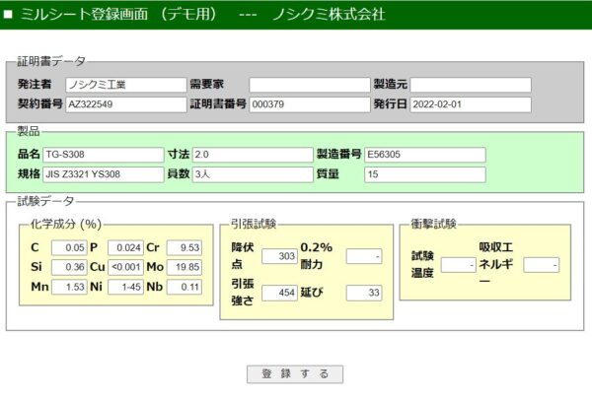Select the empty 需要家 text field
The height and width of the screenshot is (400, 592).
point(308,85)
